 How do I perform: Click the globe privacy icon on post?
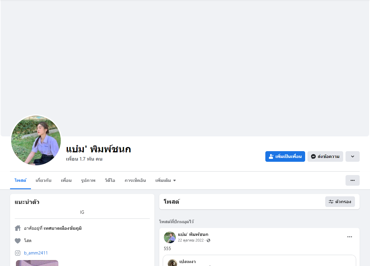pos(208,240)
